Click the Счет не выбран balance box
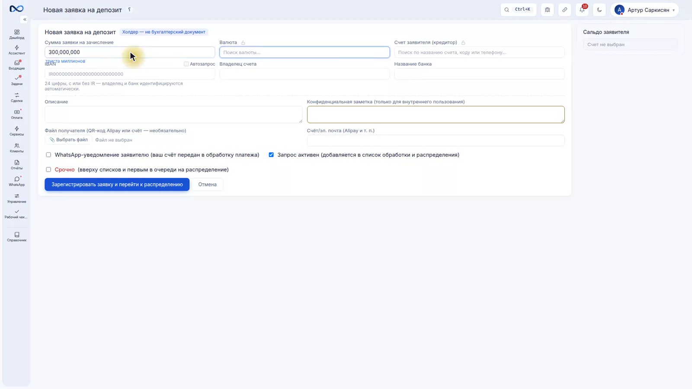This screenshot has width=692, height=389. point(630,45)
